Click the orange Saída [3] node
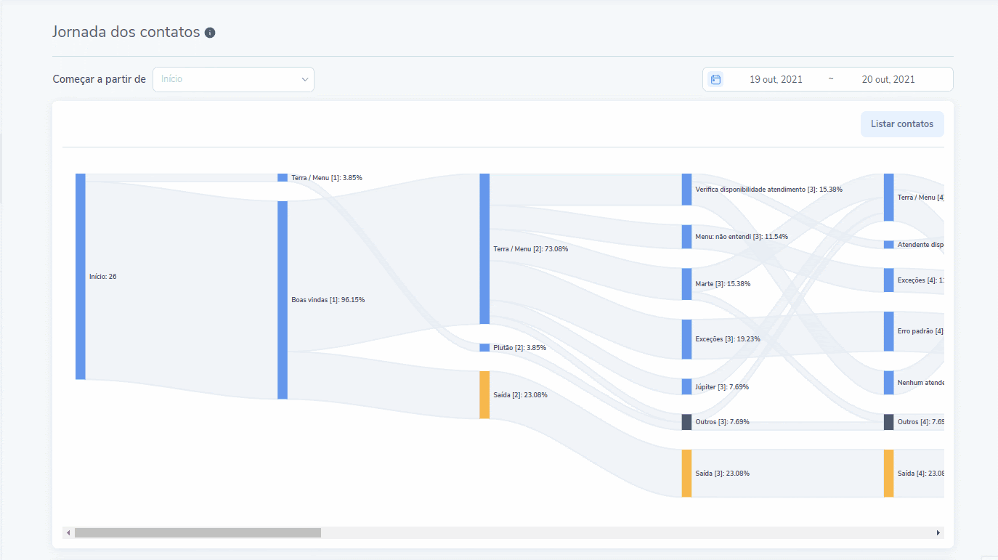The height and width of the screenshot is (560, 998). (686, 473)
